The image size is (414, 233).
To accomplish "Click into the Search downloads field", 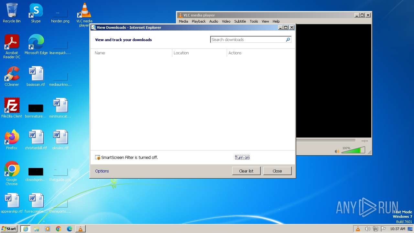I will click(x=248, y=39).
